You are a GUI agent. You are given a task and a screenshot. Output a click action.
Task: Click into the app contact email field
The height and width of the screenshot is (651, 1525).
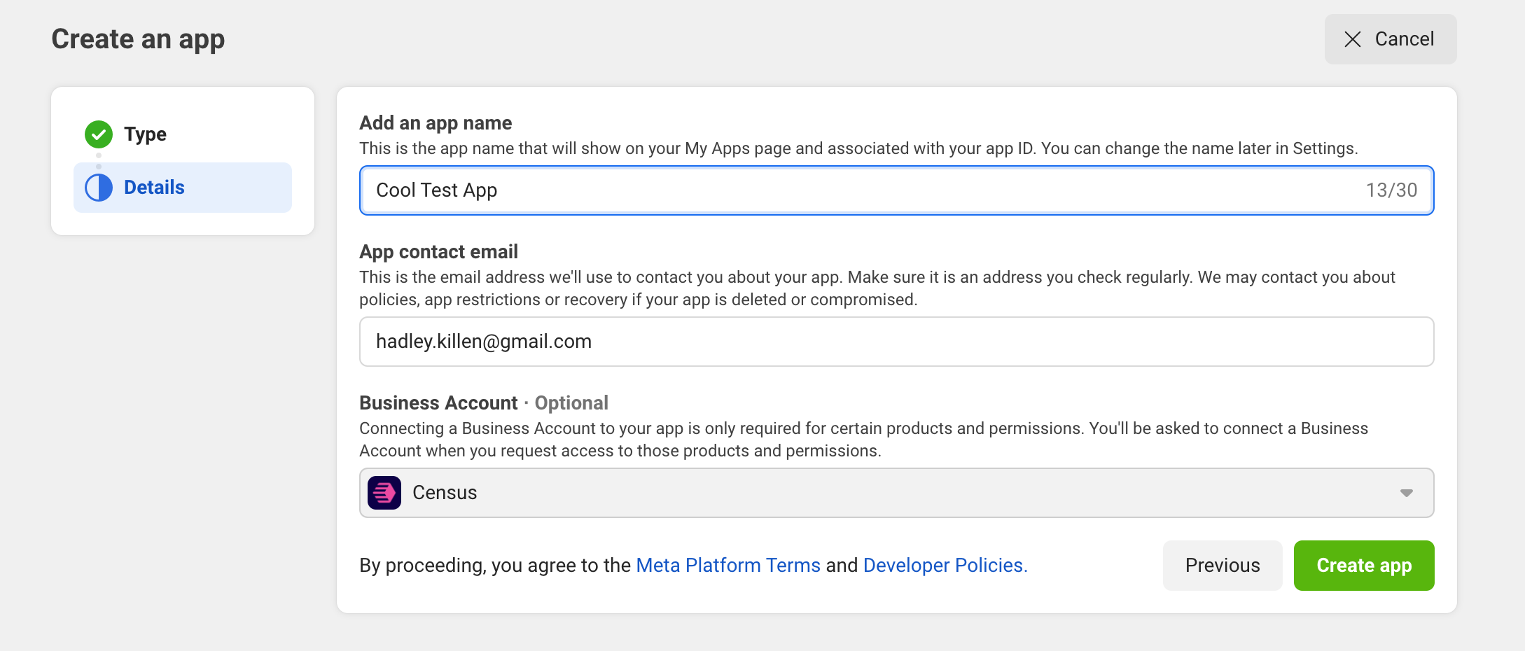[896, 342]
